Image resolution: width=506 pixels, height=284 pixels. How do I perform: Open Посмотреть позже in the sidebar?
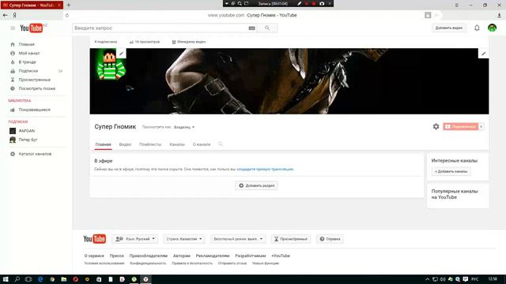[37, 88]
